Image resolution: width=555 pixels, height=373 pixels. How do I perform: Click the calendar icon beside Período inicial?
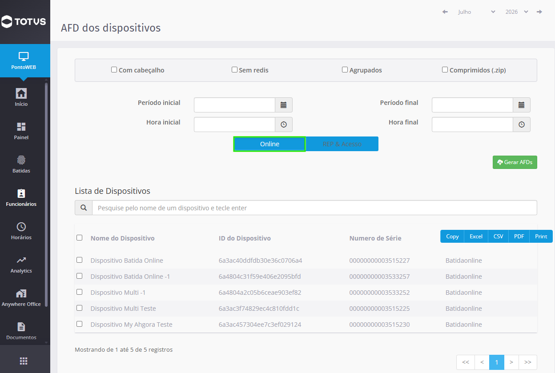pos(284,105)
